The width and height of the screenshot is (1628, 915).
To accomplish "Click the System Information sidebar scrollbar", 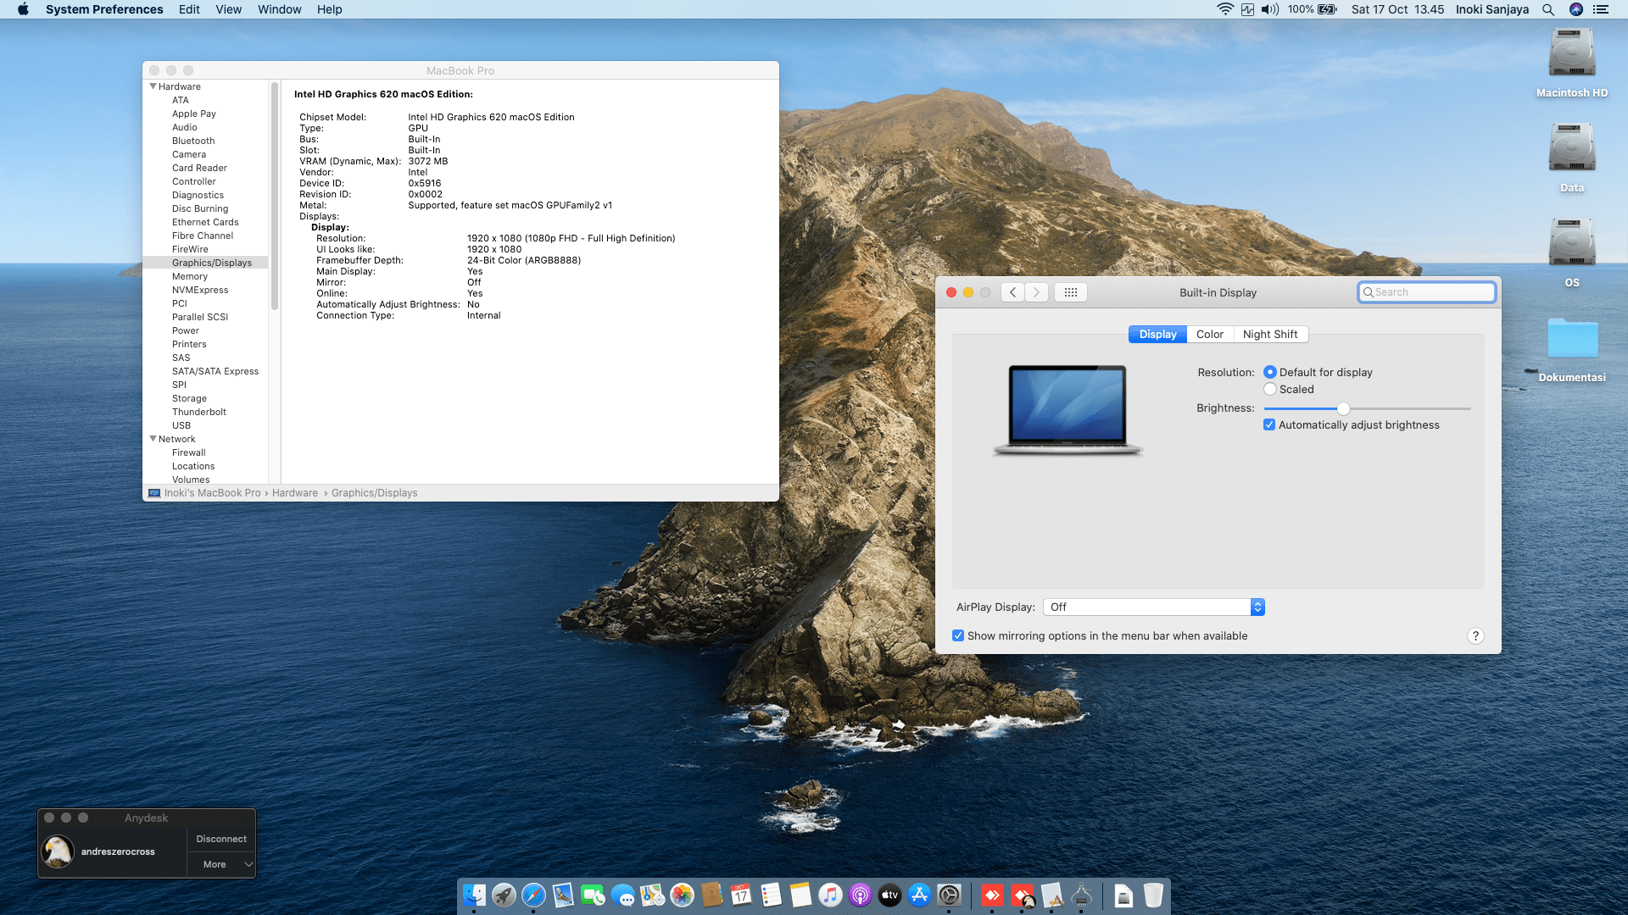I will 275,196.
